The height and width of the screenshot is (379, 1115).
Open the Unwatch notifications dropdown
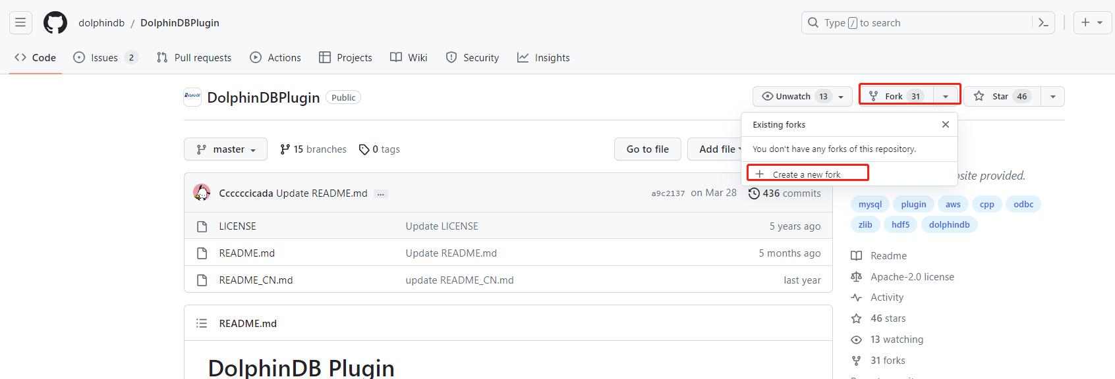point(803,96)
